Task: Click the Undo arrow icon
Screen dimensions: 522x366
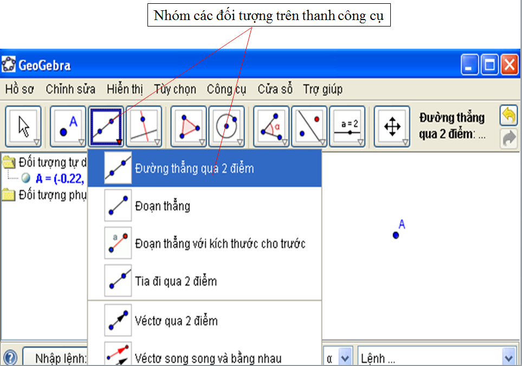Action: click(x=508, y=115)
